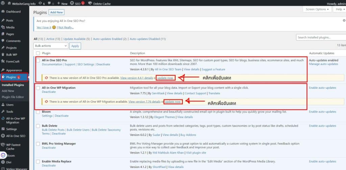The width and height of the screenshot is (346, 170).
Task: Filter by Active plugins
Action: click(x=53, y=39)
